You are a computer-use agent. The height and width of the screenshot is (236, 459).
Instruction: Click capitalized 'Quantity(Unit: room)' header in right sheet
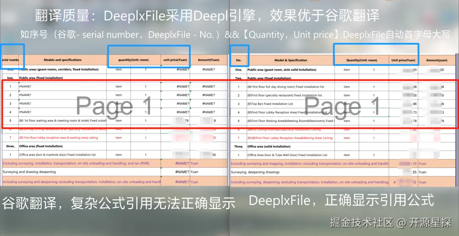(362, 60)
